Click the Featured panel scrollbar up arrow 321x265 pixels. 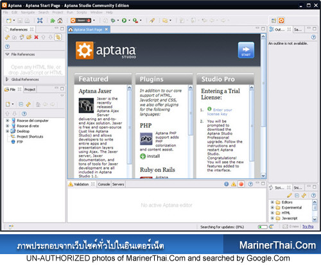click(129, 87)
